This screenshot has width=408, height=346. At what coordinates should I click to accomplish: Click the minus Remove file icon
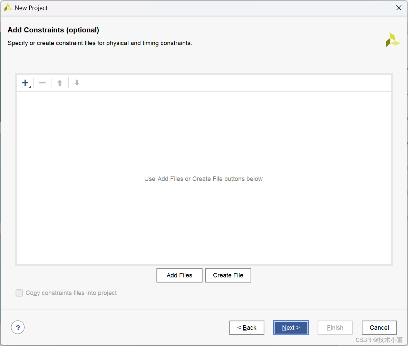pyautogui.click(x=42, y=83)
